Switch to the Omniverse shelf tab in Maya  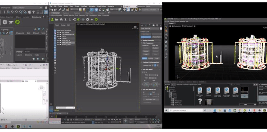(x=36, y=17)
